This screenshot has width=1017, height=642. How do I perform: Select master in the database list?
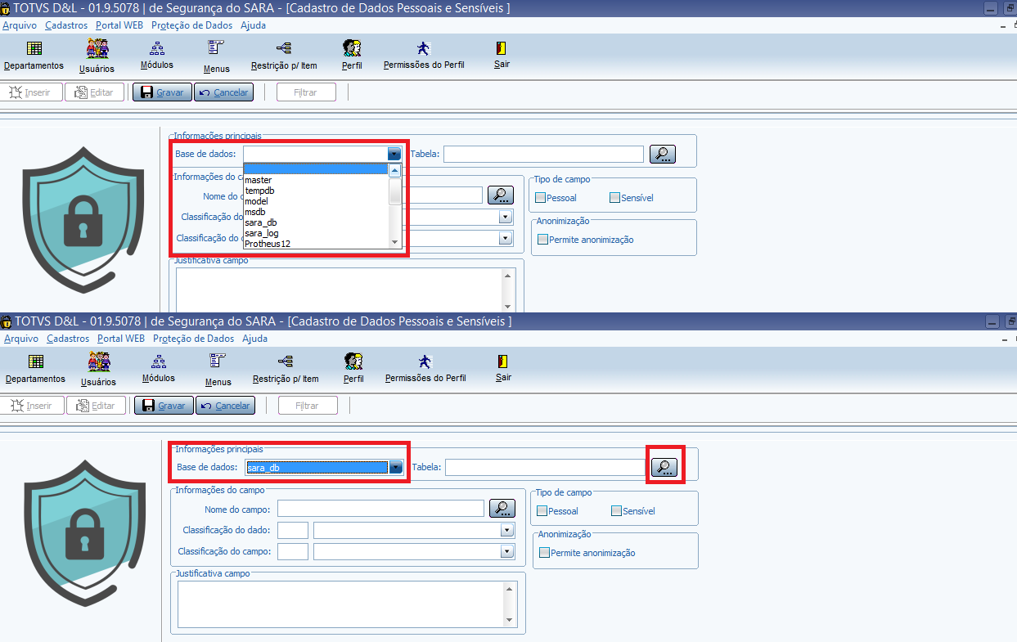(316, 180)
